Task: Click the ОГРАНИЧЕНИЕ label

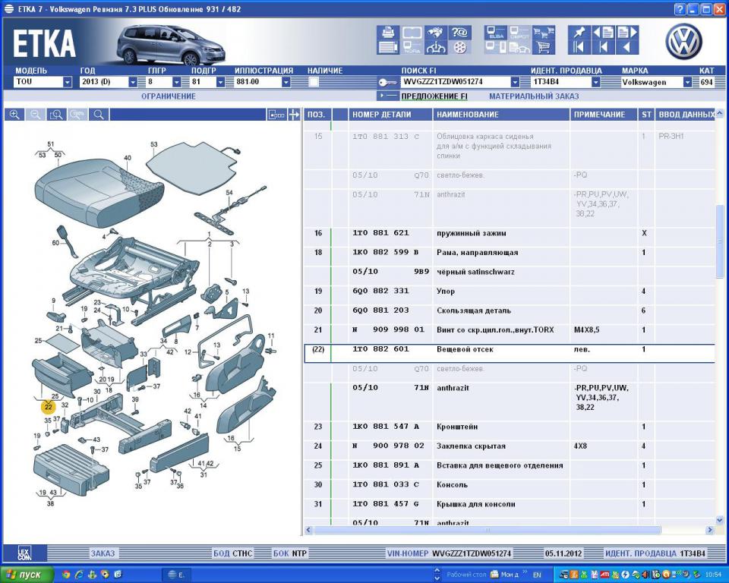Action: 169,96
